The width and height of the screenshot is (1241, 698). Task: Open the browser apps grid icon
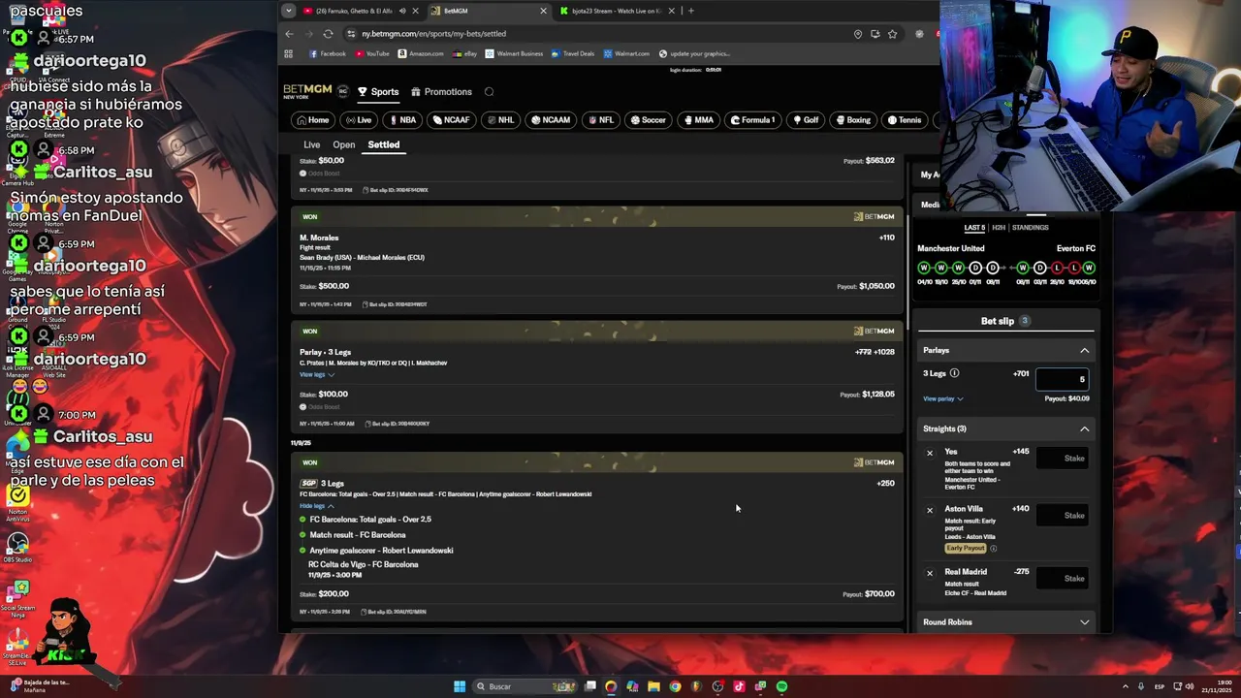pos(288,54)
